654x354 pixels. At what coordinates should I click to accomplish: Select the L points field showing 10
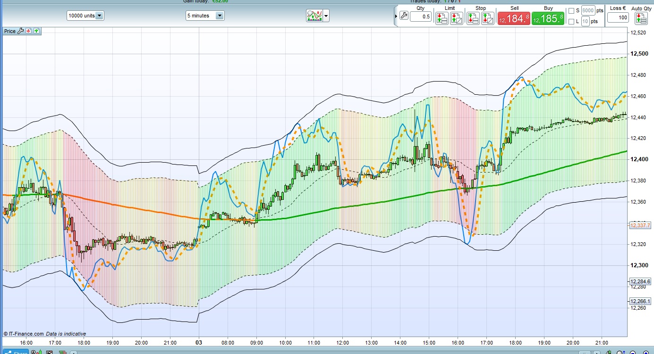coord(585,21)
